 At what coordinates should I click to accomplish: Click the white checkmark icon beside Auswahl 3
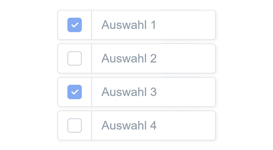coord(75,92)
